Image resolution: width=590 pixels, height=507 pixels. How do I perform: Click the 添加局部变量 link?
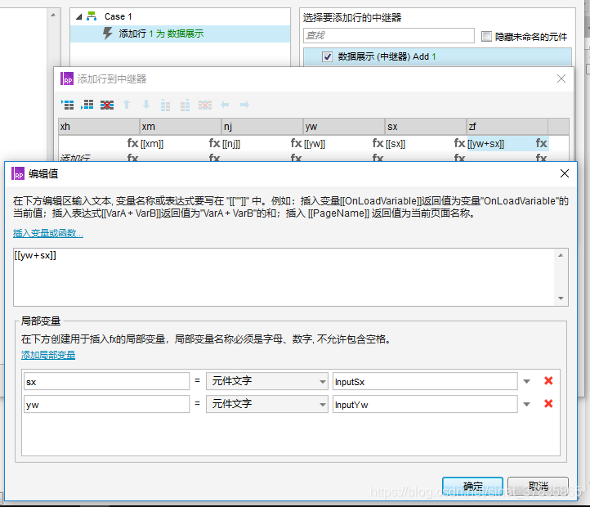point(48,355)
